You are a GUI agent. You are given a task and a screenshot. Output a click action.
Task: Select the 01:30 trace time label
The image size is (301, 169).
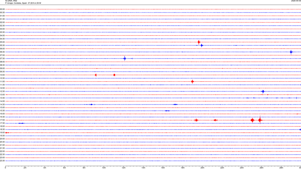point(2,19)
